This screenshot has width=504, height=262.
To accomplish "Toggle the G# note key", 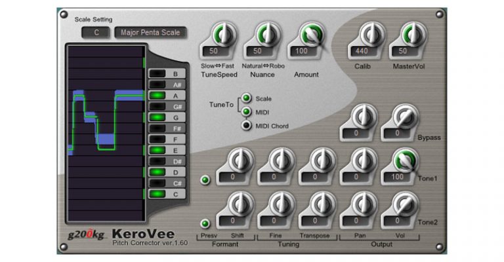I will point(167,107).
